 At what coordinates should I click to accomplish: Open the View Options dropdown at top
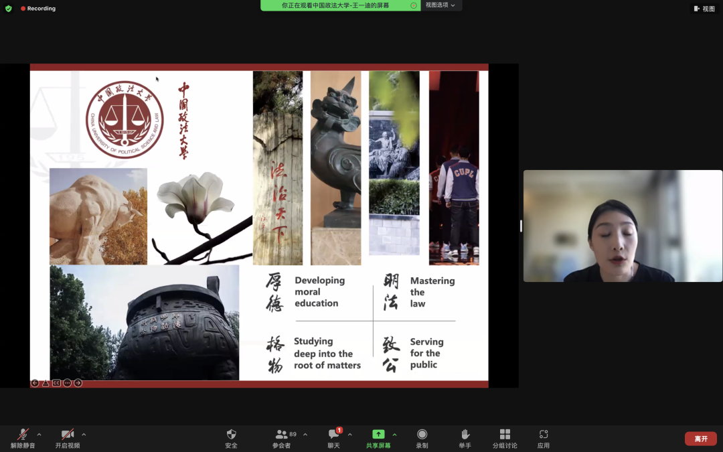click(440, 5)
